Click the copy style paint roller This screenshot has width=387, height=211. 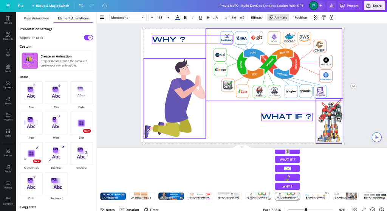(324, 17)
